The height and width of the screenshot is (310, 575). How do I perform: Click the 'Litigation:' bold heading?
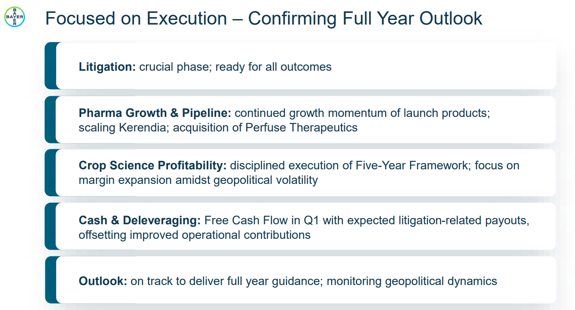107,67
